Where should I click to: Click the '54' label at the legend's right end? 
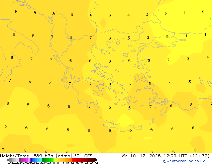[96, 163]
